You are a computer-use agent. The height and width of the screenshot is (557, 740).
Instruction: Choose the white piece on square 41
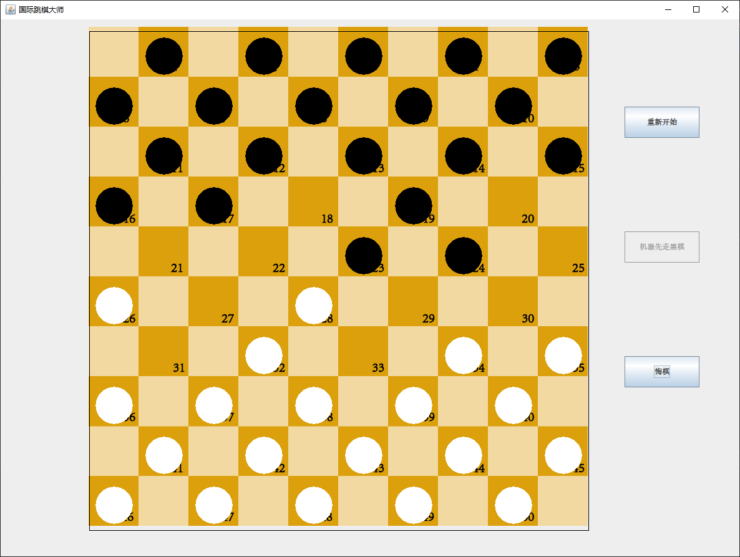[164, 455]
